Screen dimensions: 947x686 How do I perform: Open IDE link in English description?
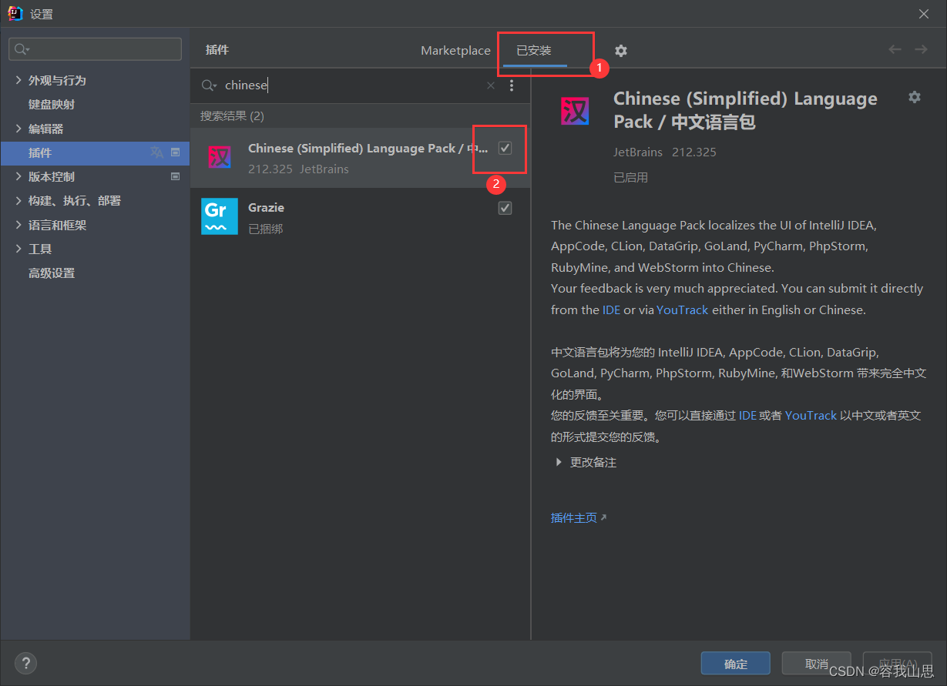pyautogui.click(x=611, y=310)
